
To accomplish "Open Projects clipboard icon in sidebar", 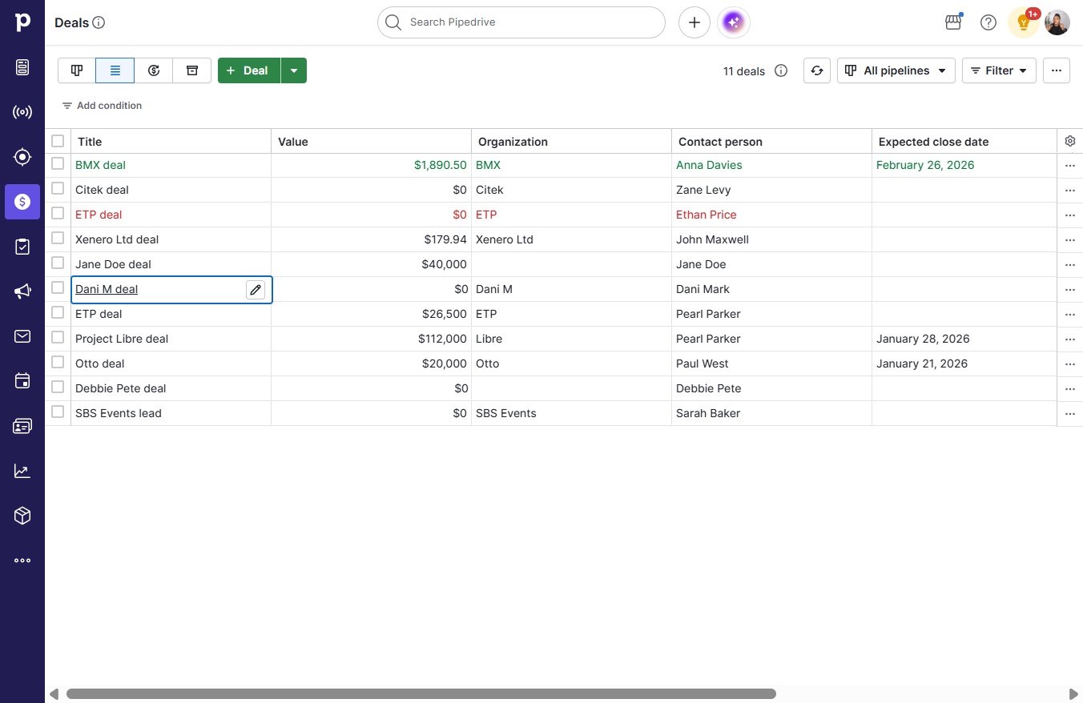I will click(22, 247).
